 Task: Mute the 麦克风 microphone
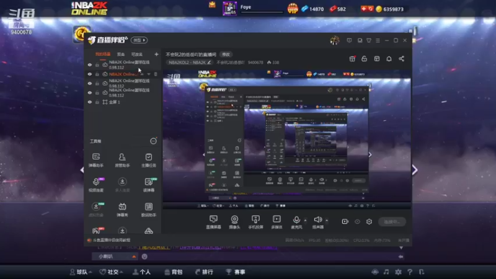pyautogui.click(x=296, y=222)
